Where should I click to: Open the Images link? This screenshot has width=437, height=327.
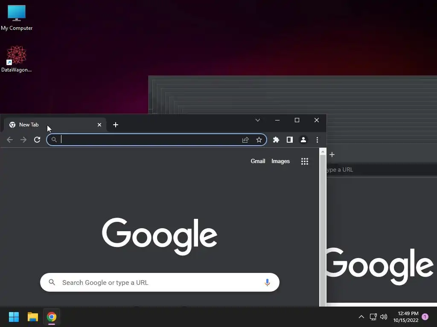(x=280, y=161)
